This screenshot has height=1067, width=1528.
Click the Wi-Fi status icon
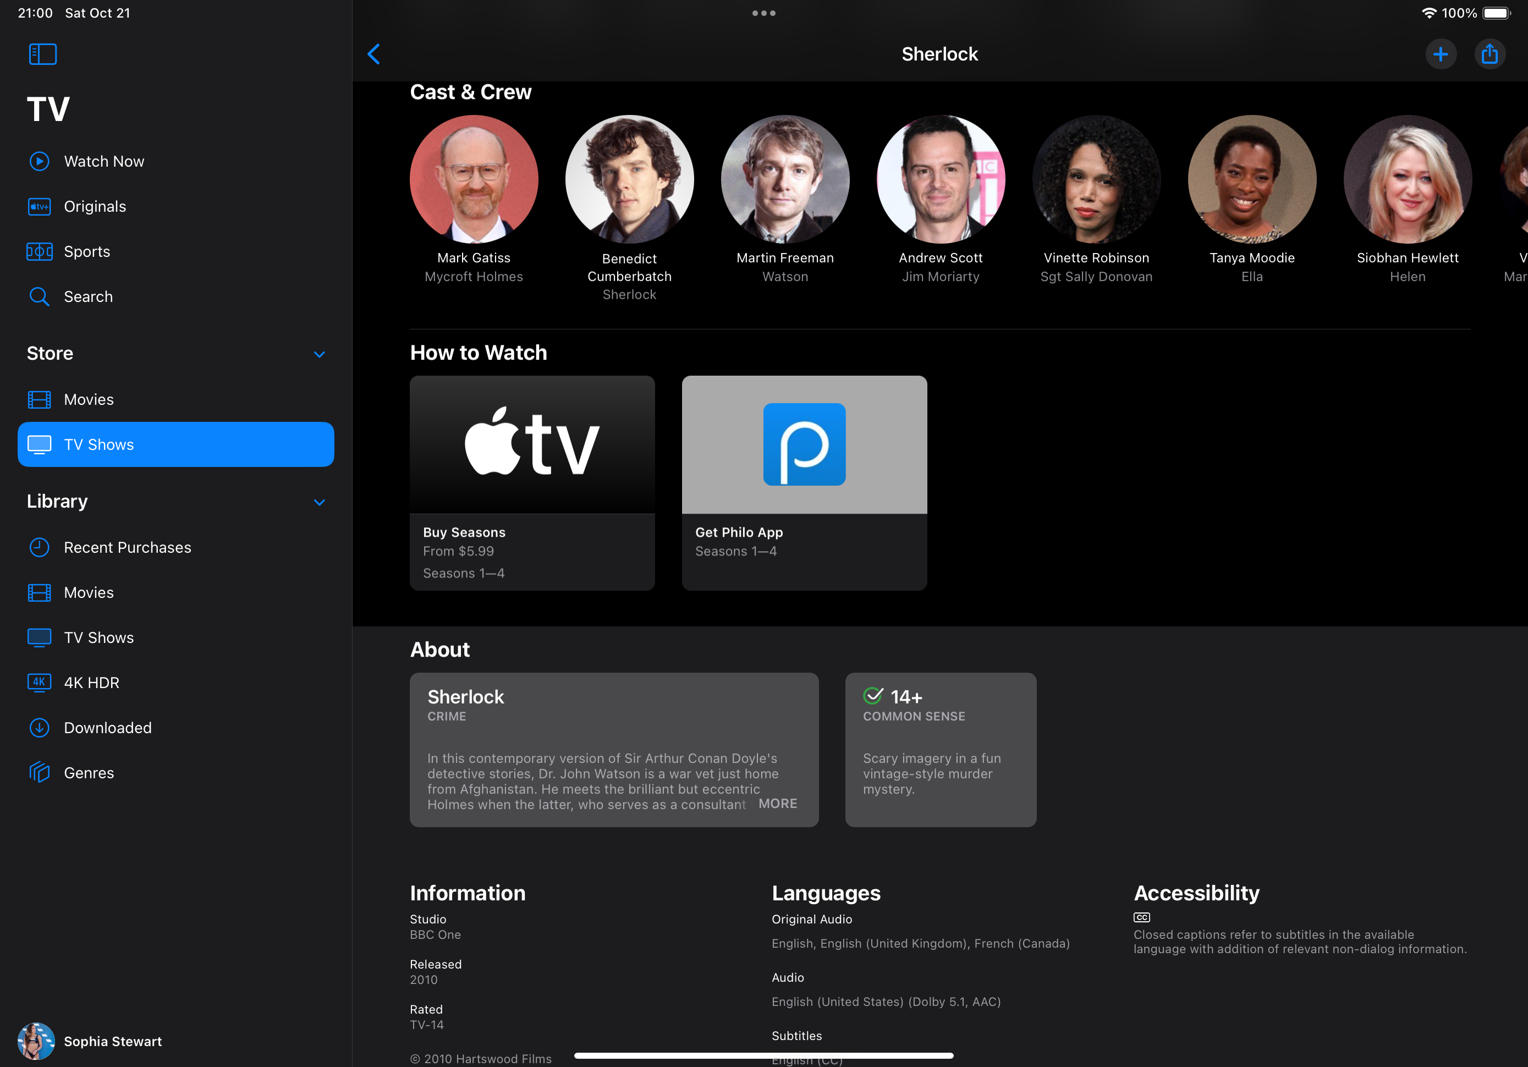1429,13
